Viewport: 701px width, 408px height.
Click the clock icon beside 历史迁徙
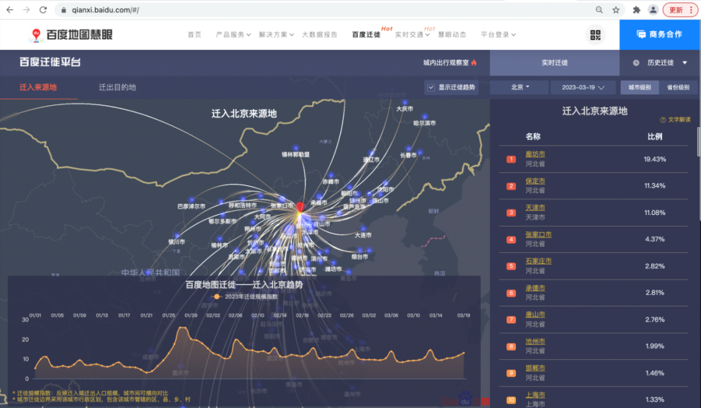pyautogui.click(x=635, y=62)
